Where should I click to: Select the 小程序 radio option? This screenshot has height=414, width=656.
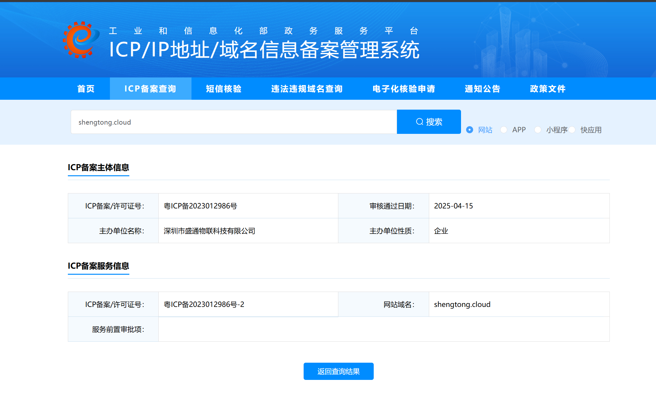coord(538,130)
